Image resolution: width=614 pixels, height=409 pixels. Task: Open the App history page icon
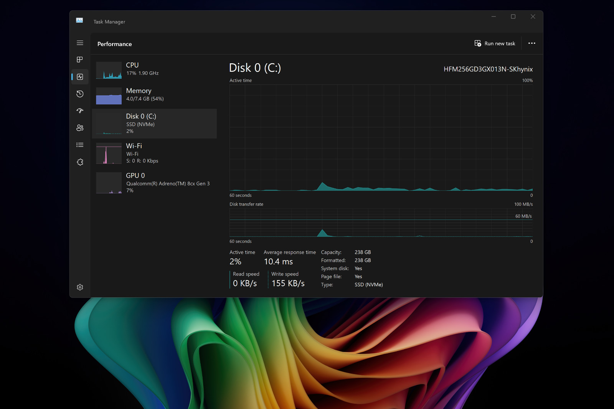pyautogui.click(x=80, y=94)
